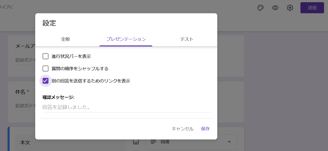This screenshot has height=151, width=328.
Task: Click the 本文 question title field
Action: pos(71,142)
